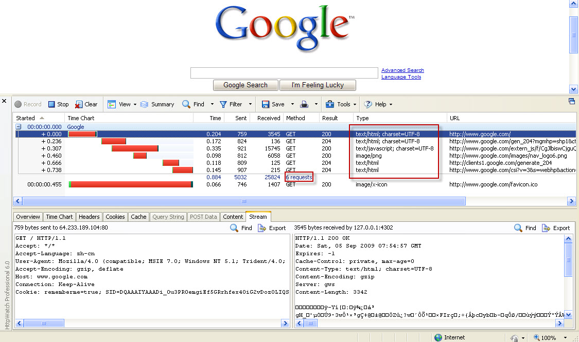The width and height of the screenshot is (579, 342).
Task: Open the View dropdown arrow
Action: click(135, 105)
